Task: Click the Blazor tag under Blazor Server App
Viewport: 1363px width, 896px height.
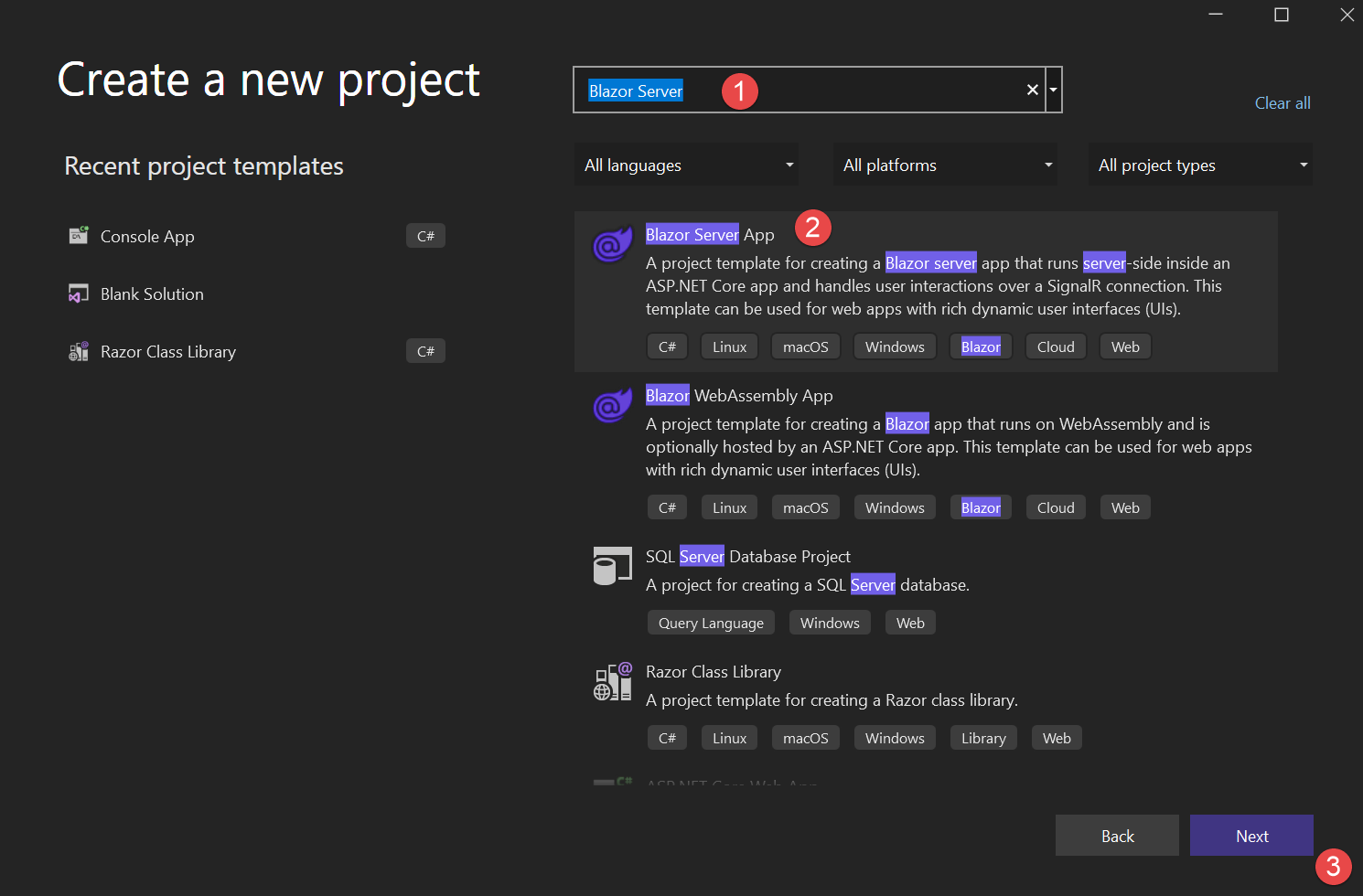Action: coord(981,347)
